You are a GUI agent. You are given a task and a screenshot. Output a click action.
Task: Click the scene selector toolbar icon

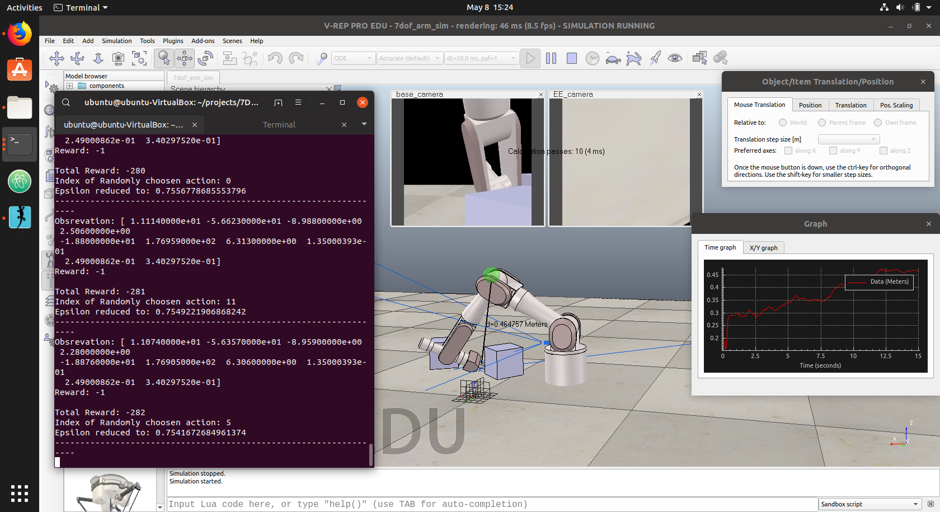(x=721, y=58)
